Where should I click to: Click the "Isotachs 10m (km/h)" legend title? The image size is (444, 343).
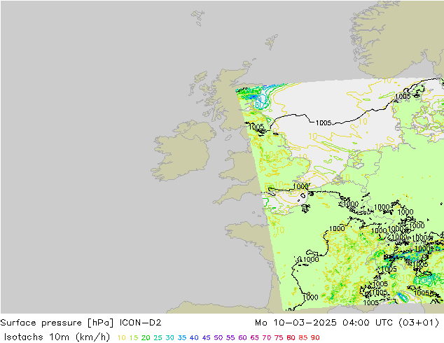(57, 337)
